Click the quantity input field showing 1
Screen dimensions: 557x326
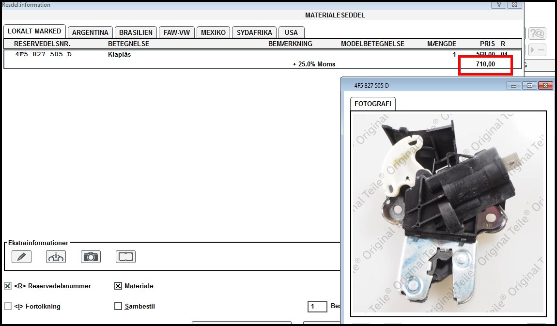(317, 306)
